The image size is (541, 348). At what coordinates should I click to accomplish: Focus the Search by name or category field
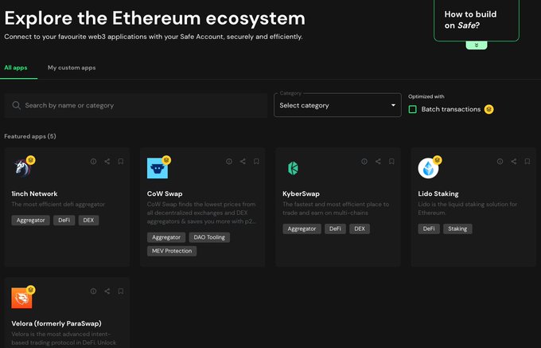tap(135, 105)
